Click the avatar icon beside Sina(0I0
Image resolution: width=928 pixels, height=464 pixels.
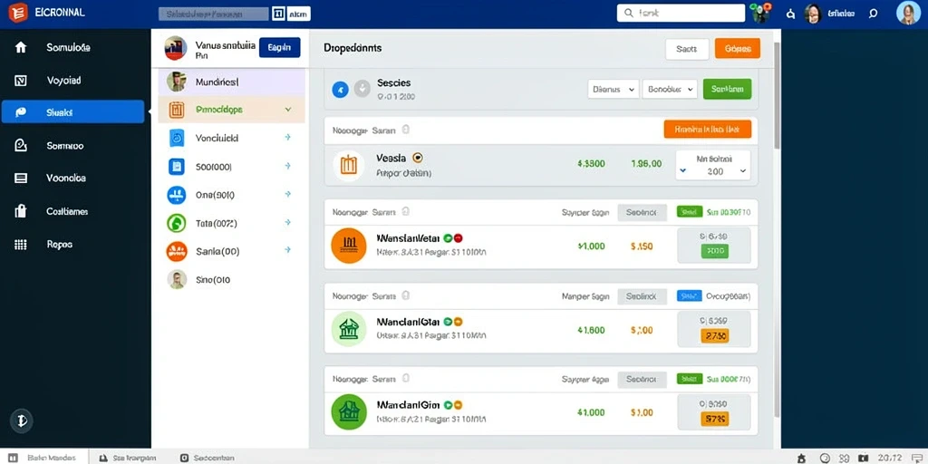pos(177,279)
